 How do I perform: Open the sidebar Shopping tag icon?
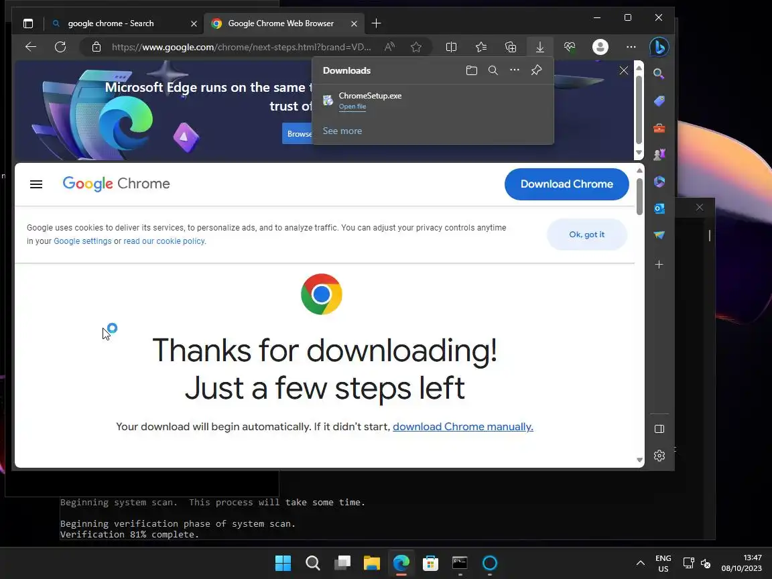659,101
